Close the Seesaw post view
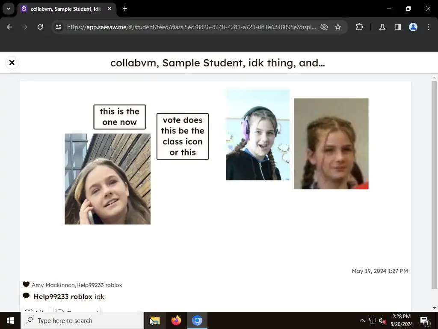The width and height of the screenshot is (438, 329). coord(12,63)
